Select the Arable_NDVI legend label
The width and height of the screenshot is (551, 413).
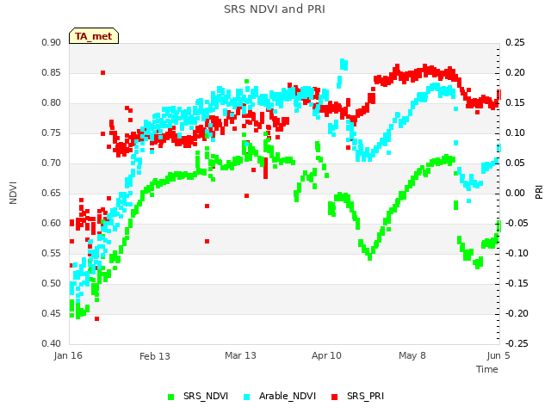click(288, 396)
